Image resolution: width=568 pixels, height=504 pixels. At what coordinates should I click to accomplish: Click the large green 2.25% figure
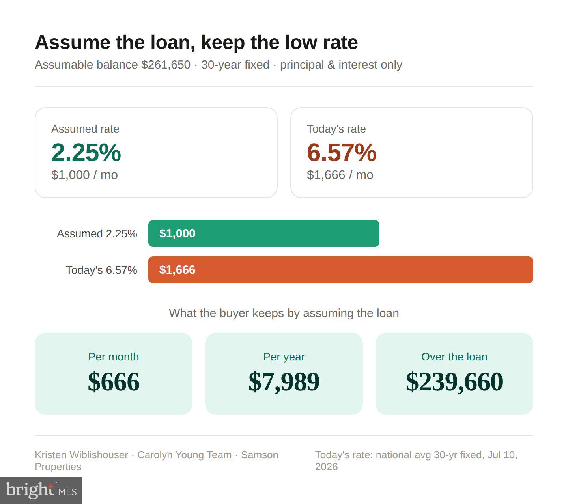click(86, 152)
